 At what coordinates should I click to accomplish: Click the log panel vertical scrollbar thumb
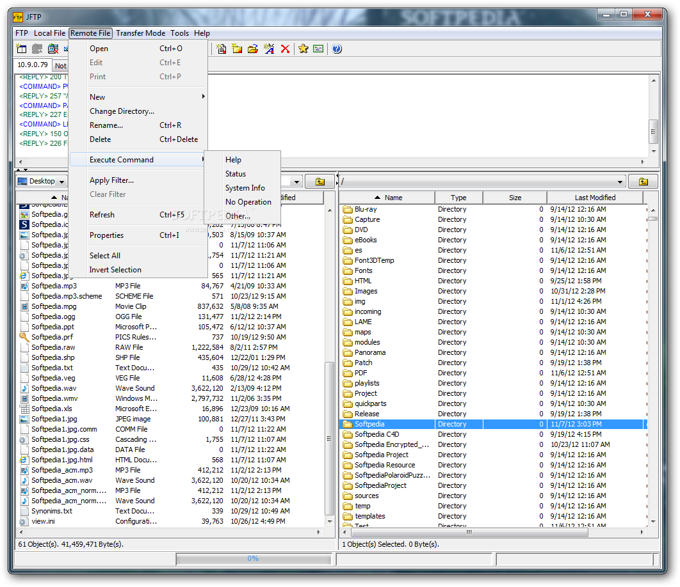tap(653, 131)
